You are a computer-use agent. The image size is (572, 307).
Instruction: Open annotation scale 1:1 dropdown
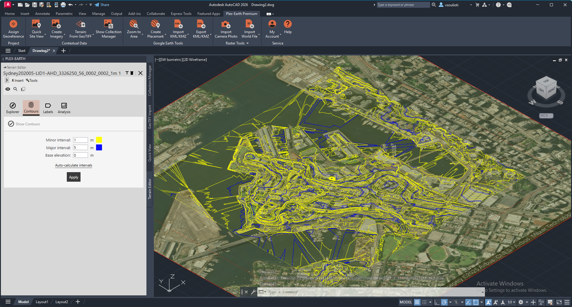tap(511, 302)
